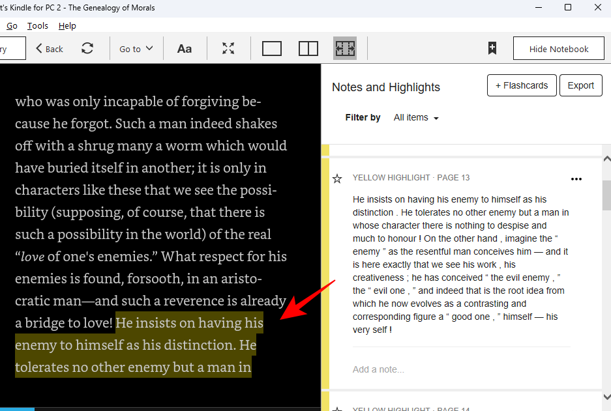Open the Tools menu
The width and height of the screenshot is (611, 411).
38,26
